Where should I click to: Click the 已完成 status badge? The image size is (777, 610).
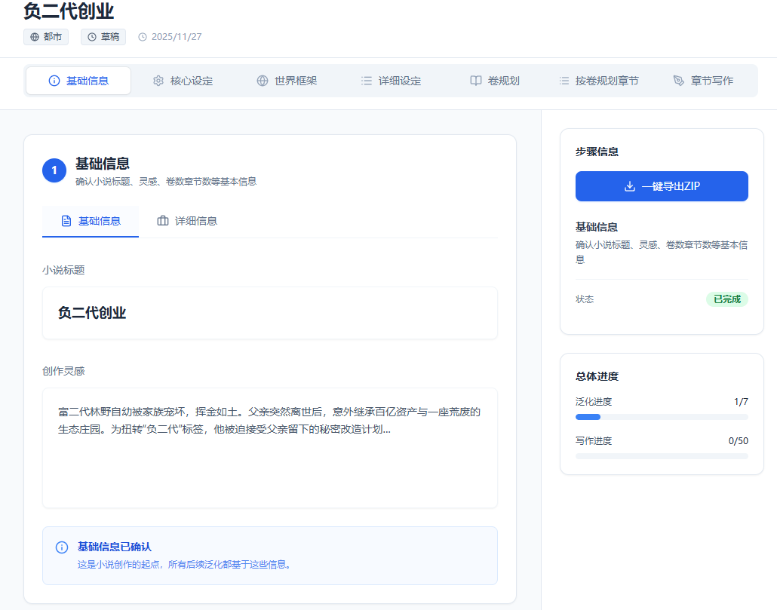726,299
